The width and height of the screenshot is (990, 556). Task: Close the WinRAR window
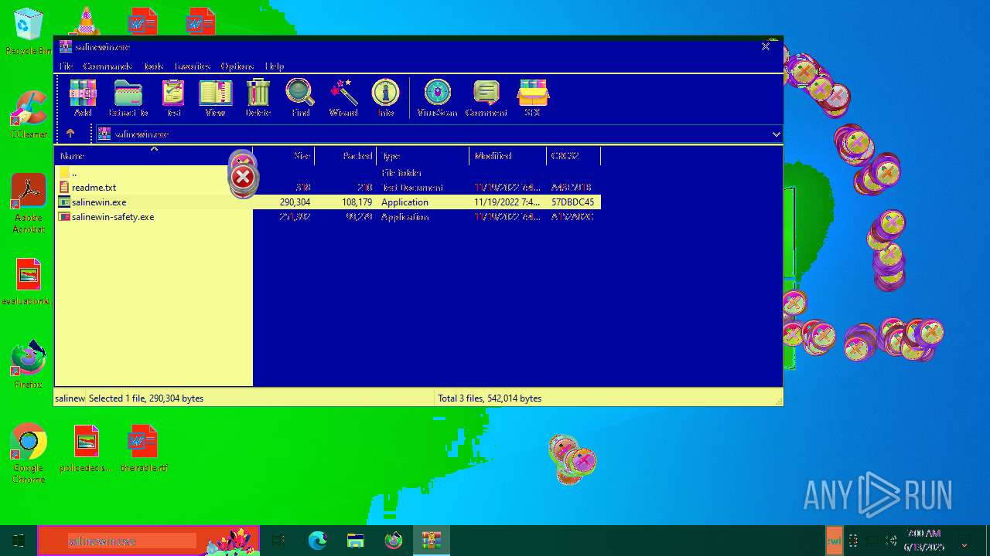(x=766, y=46)
